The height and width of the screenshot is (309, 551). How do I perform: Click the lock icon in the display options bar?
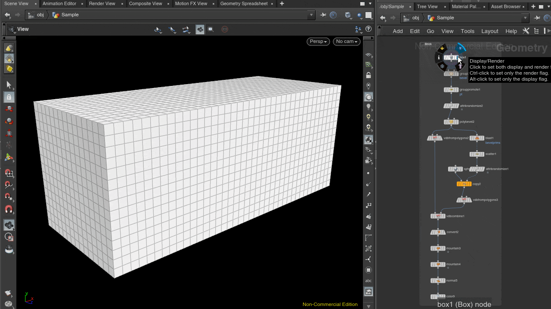pyautogui.click(x=368, y=75)
